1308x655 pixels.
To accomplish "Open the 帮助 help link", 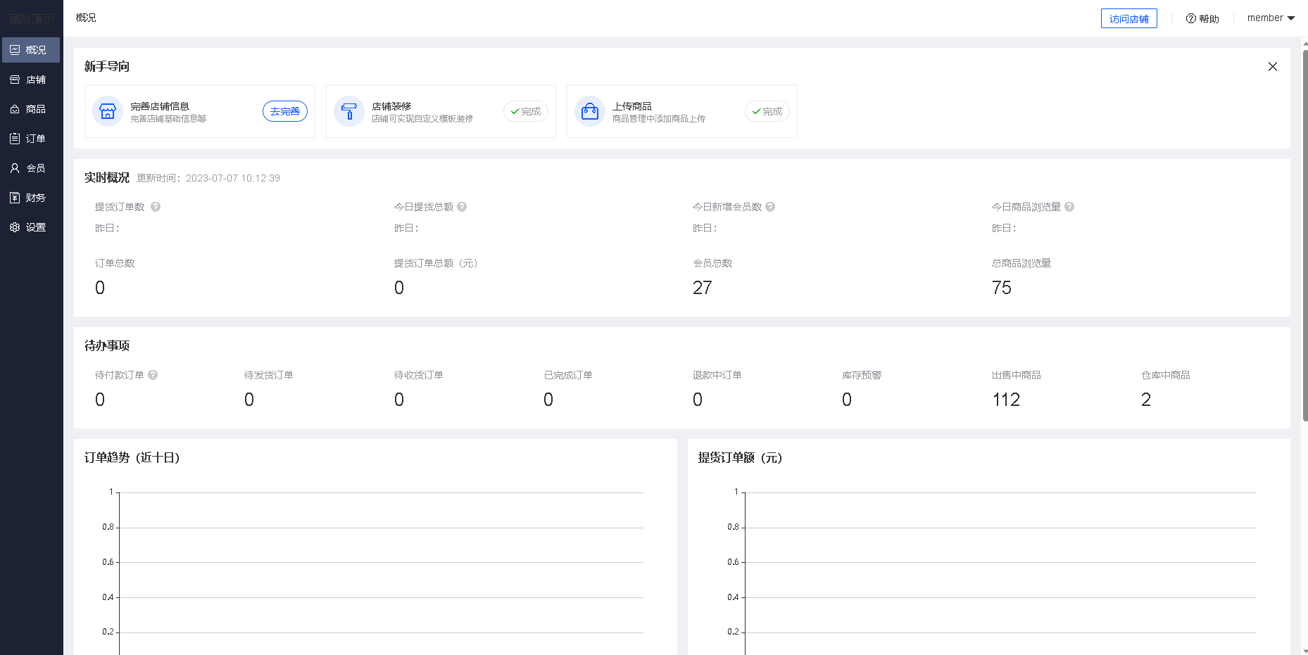I will [x=1202, y=19].
